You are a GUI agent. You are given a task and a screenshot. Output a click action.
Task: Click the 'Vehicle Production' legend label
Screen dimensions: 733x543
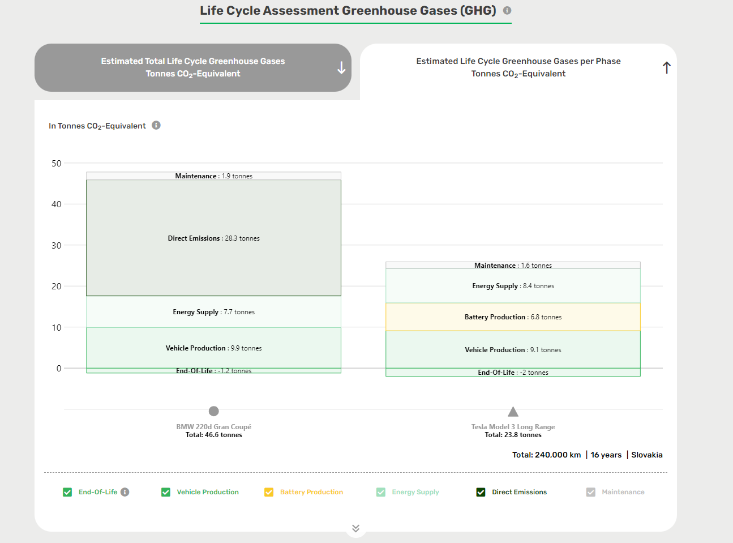[208, 492]
